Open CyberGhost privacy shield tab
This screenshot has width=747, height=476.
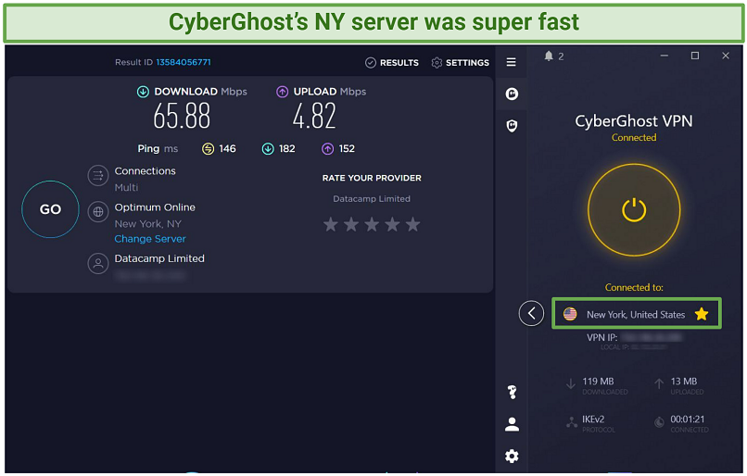[x=512, y=126]
